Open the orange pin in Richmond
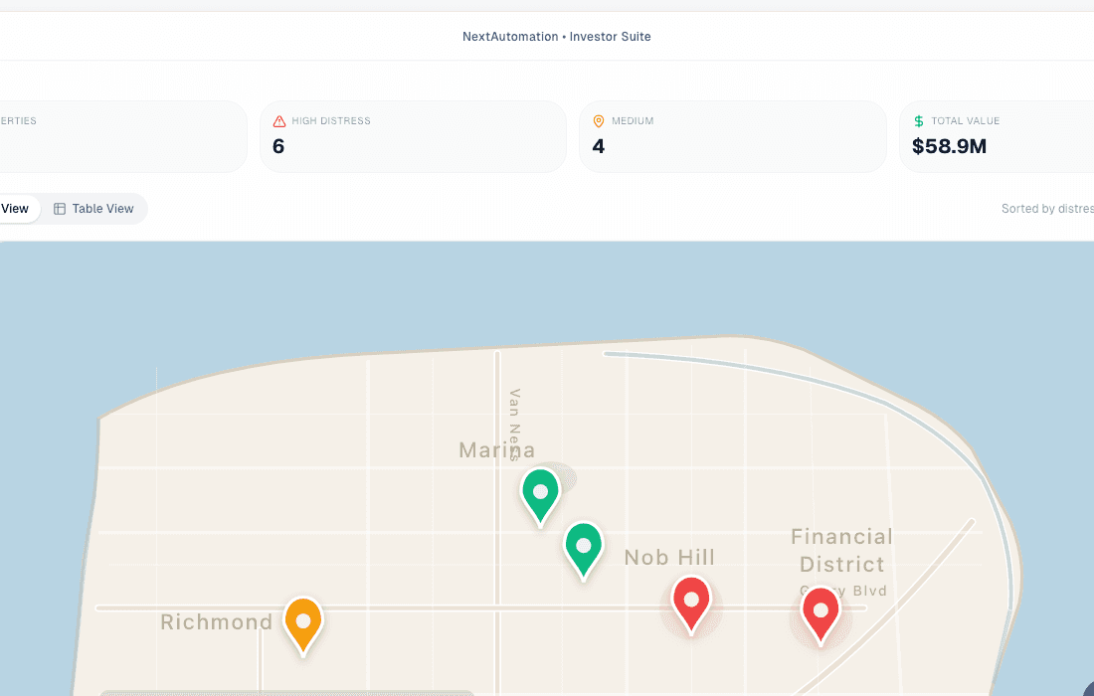This screenshot has width=1094, height=696. coord(303,622)
